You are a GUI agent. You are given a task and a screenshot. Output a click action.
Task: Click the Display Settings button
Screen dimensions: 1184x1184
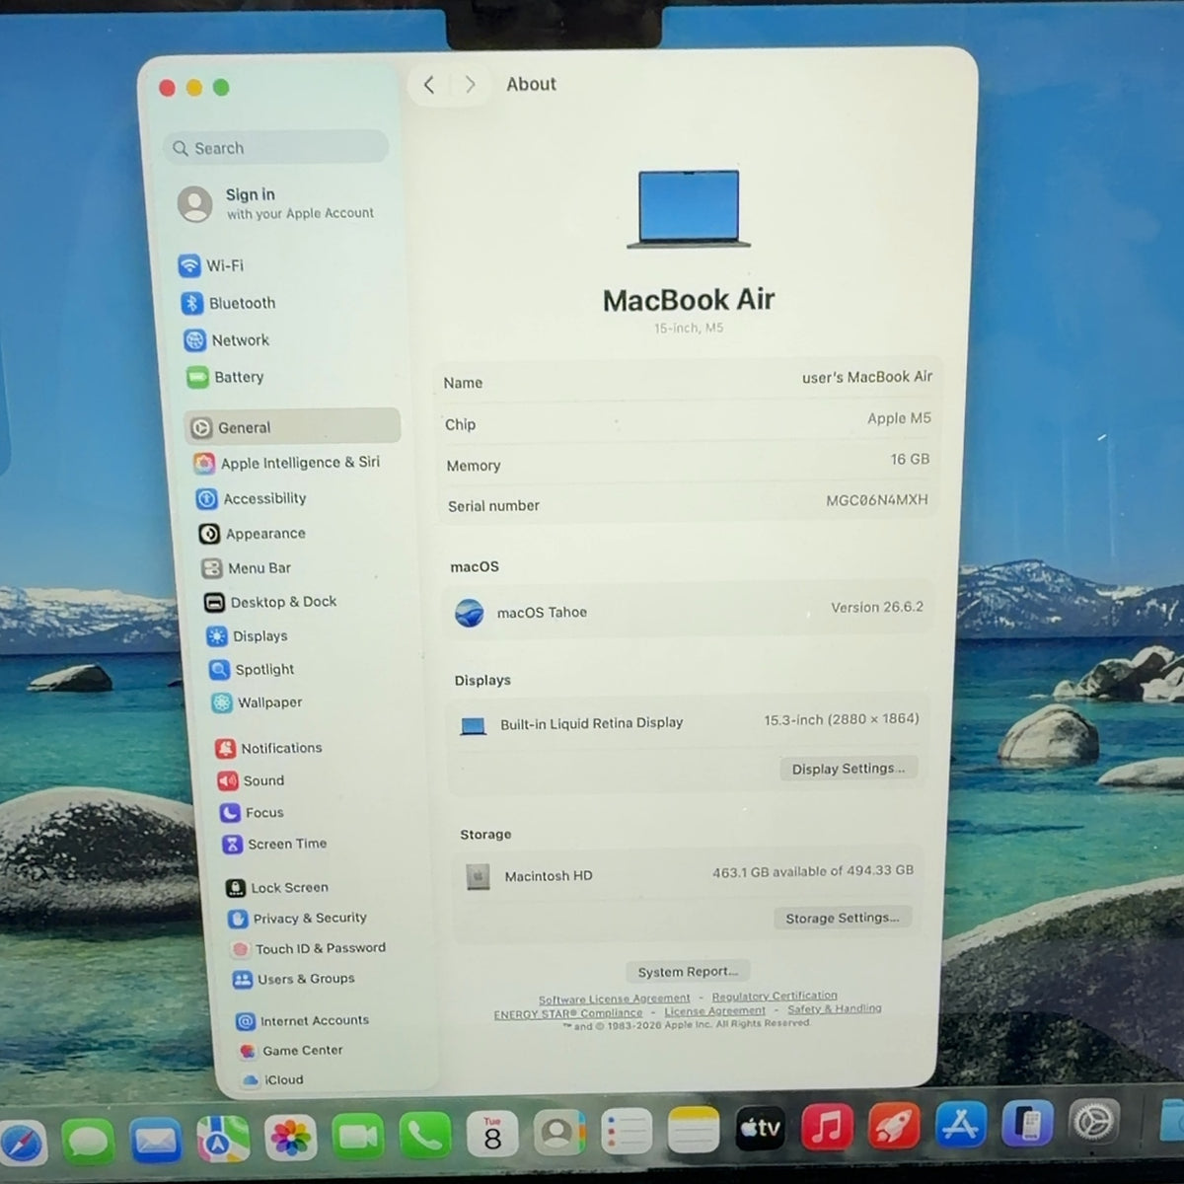point(848,769)
